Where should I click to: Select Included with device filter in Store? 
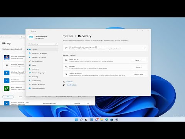coord(64,97)
